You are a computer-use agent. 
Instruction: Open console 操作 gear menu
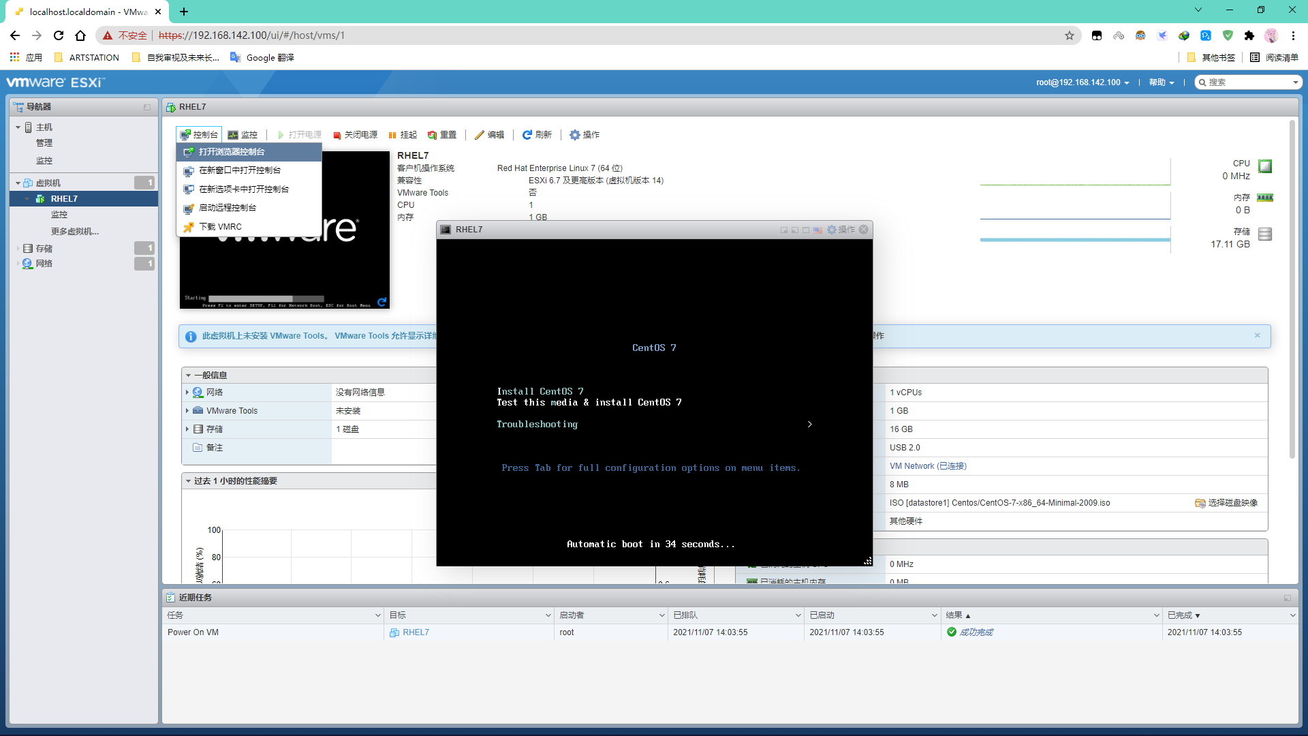point(841,230)
